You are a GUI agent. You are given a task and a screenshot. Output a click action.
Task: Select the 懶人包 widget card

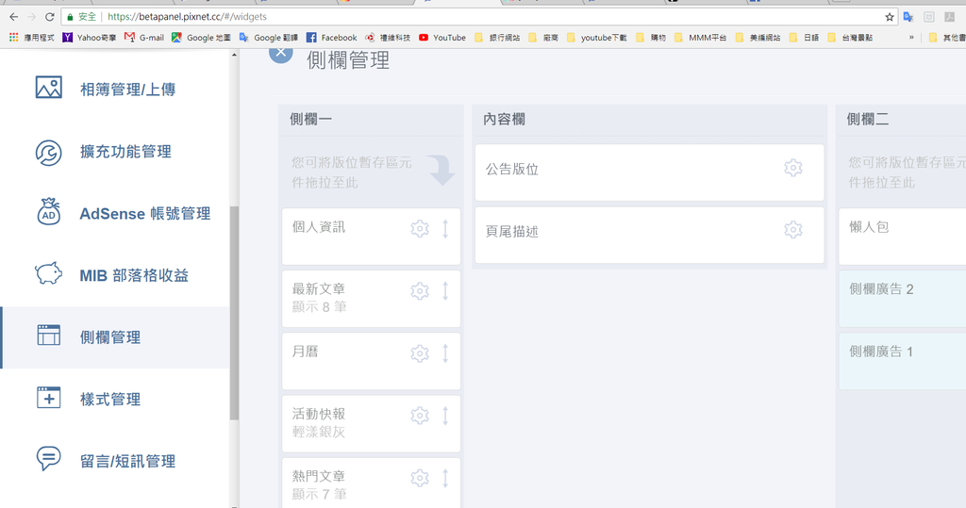(903, 237)
